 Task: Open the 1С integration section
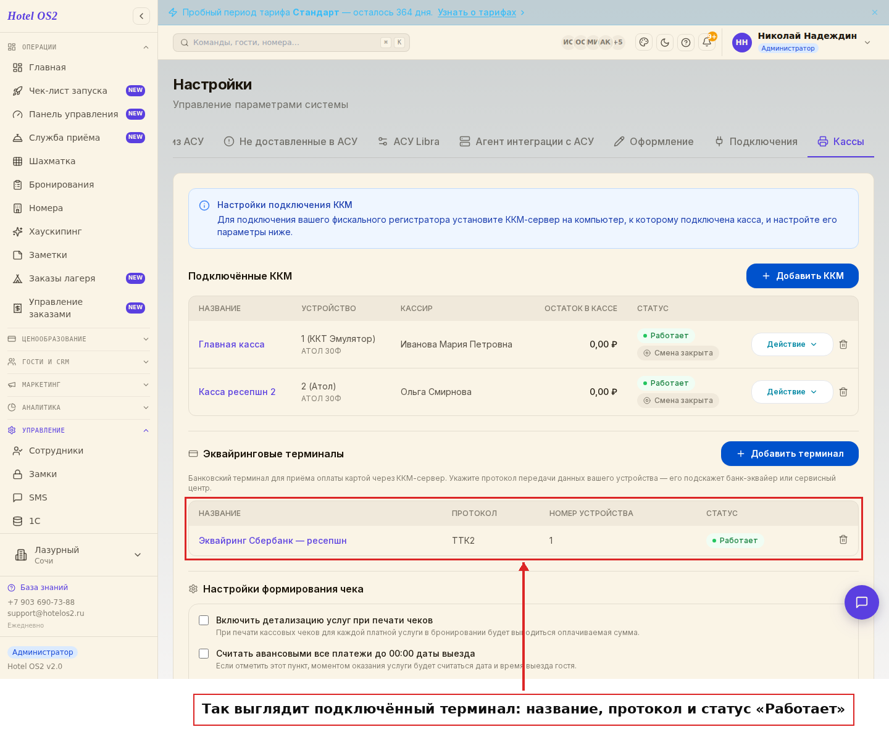coord(79,521)
